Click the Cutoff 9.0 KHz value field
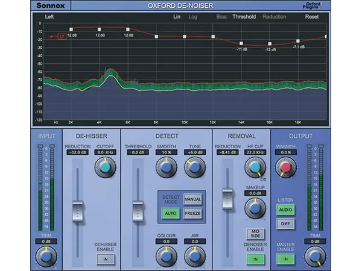 (x=105, y=152)
